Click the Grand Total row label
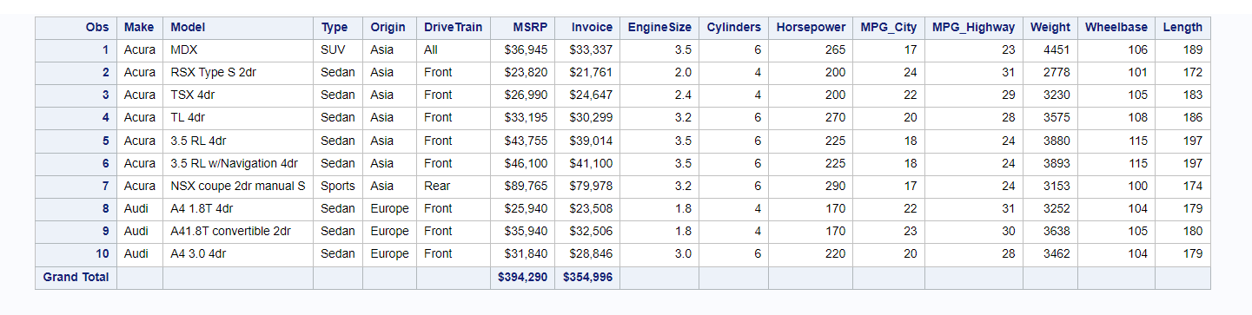Screen dimensions: 1252x315 pos(76,278)
